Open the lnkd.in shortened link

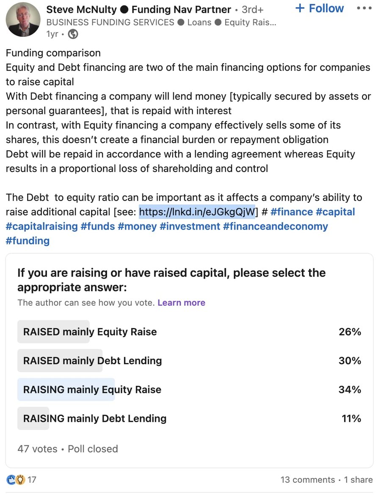click(197, 212)
